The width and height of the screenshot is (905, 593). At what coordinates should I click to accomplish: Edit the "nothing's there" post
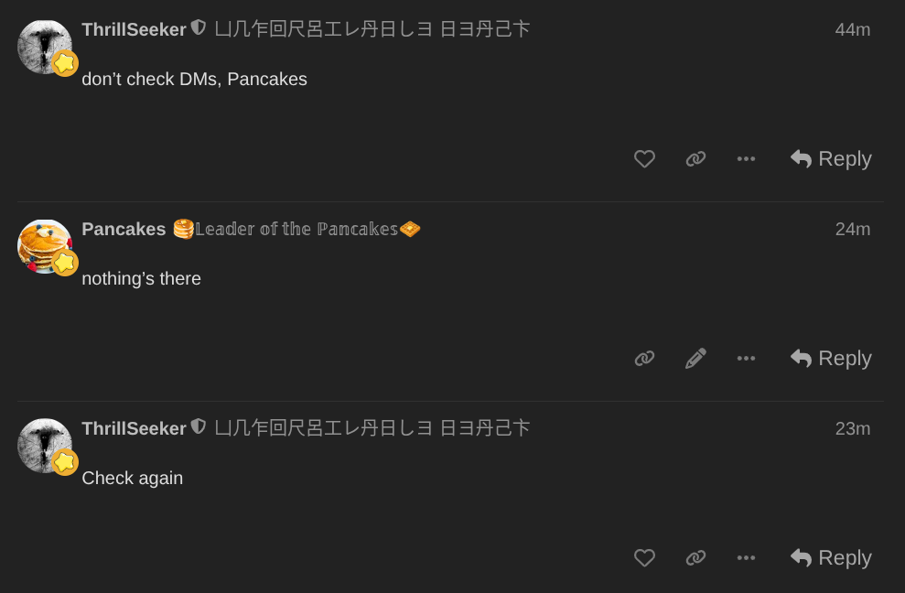pos(695,359)
